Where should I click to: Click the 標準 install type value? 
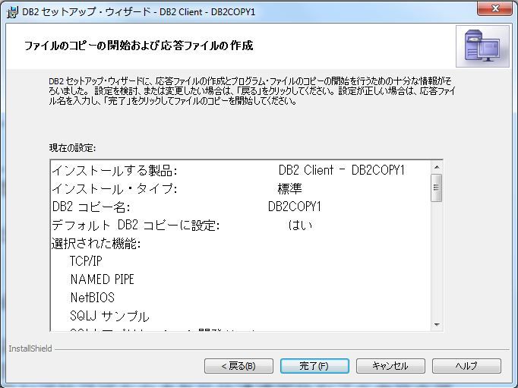[x=289, y=189]
